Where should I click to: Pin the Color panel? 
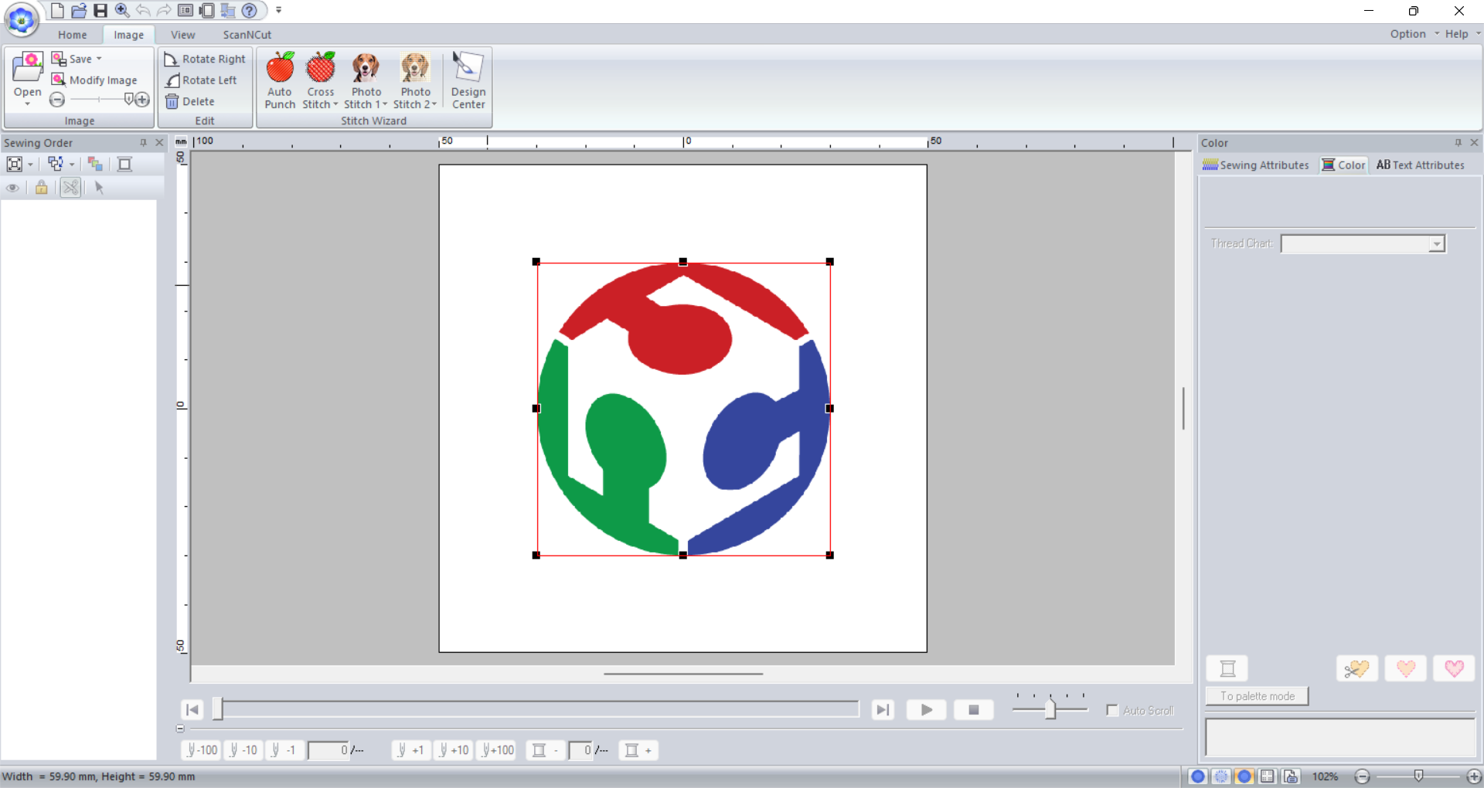coord(1458,143)
